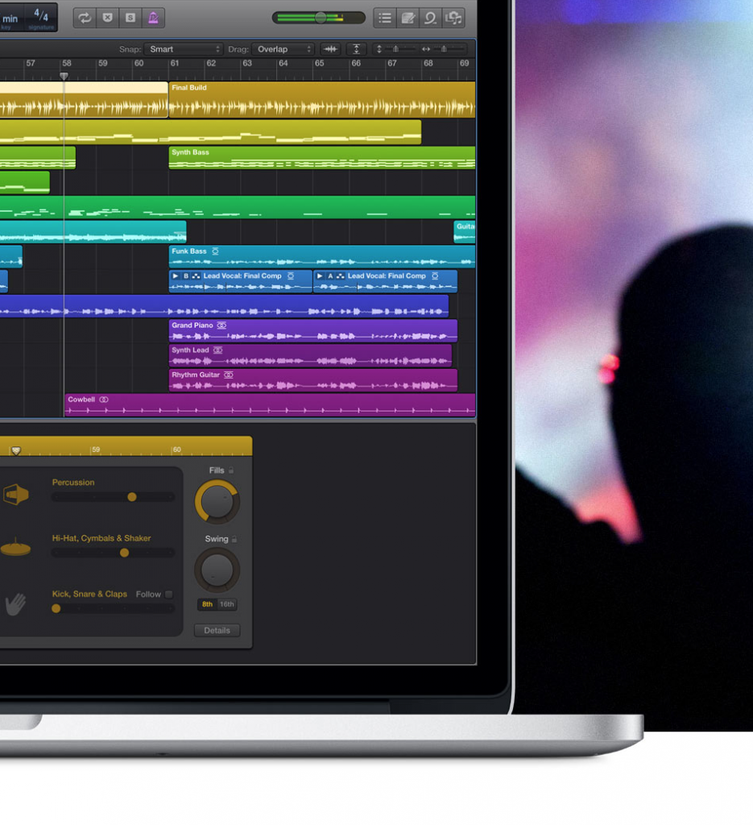This screenshot has height=825, width=753.
Task: Click the Percussion cowbell instrument icon
Action: coord(16,494)
